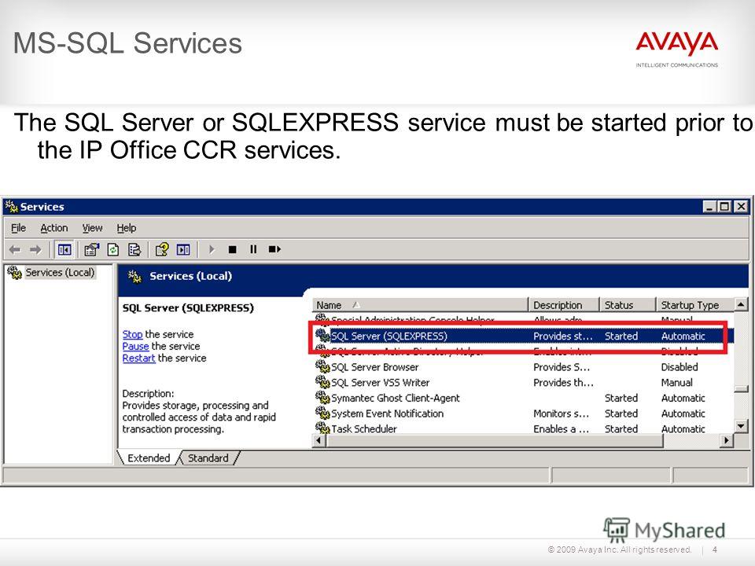Click the Back arrow in the Services toolbar
This screenshot has height=566, width=755.
point(15,249)
